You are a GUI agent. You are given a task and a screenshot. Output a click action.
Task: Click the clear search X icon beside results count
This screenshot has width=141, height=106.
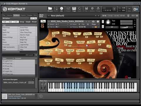(36, 55)
